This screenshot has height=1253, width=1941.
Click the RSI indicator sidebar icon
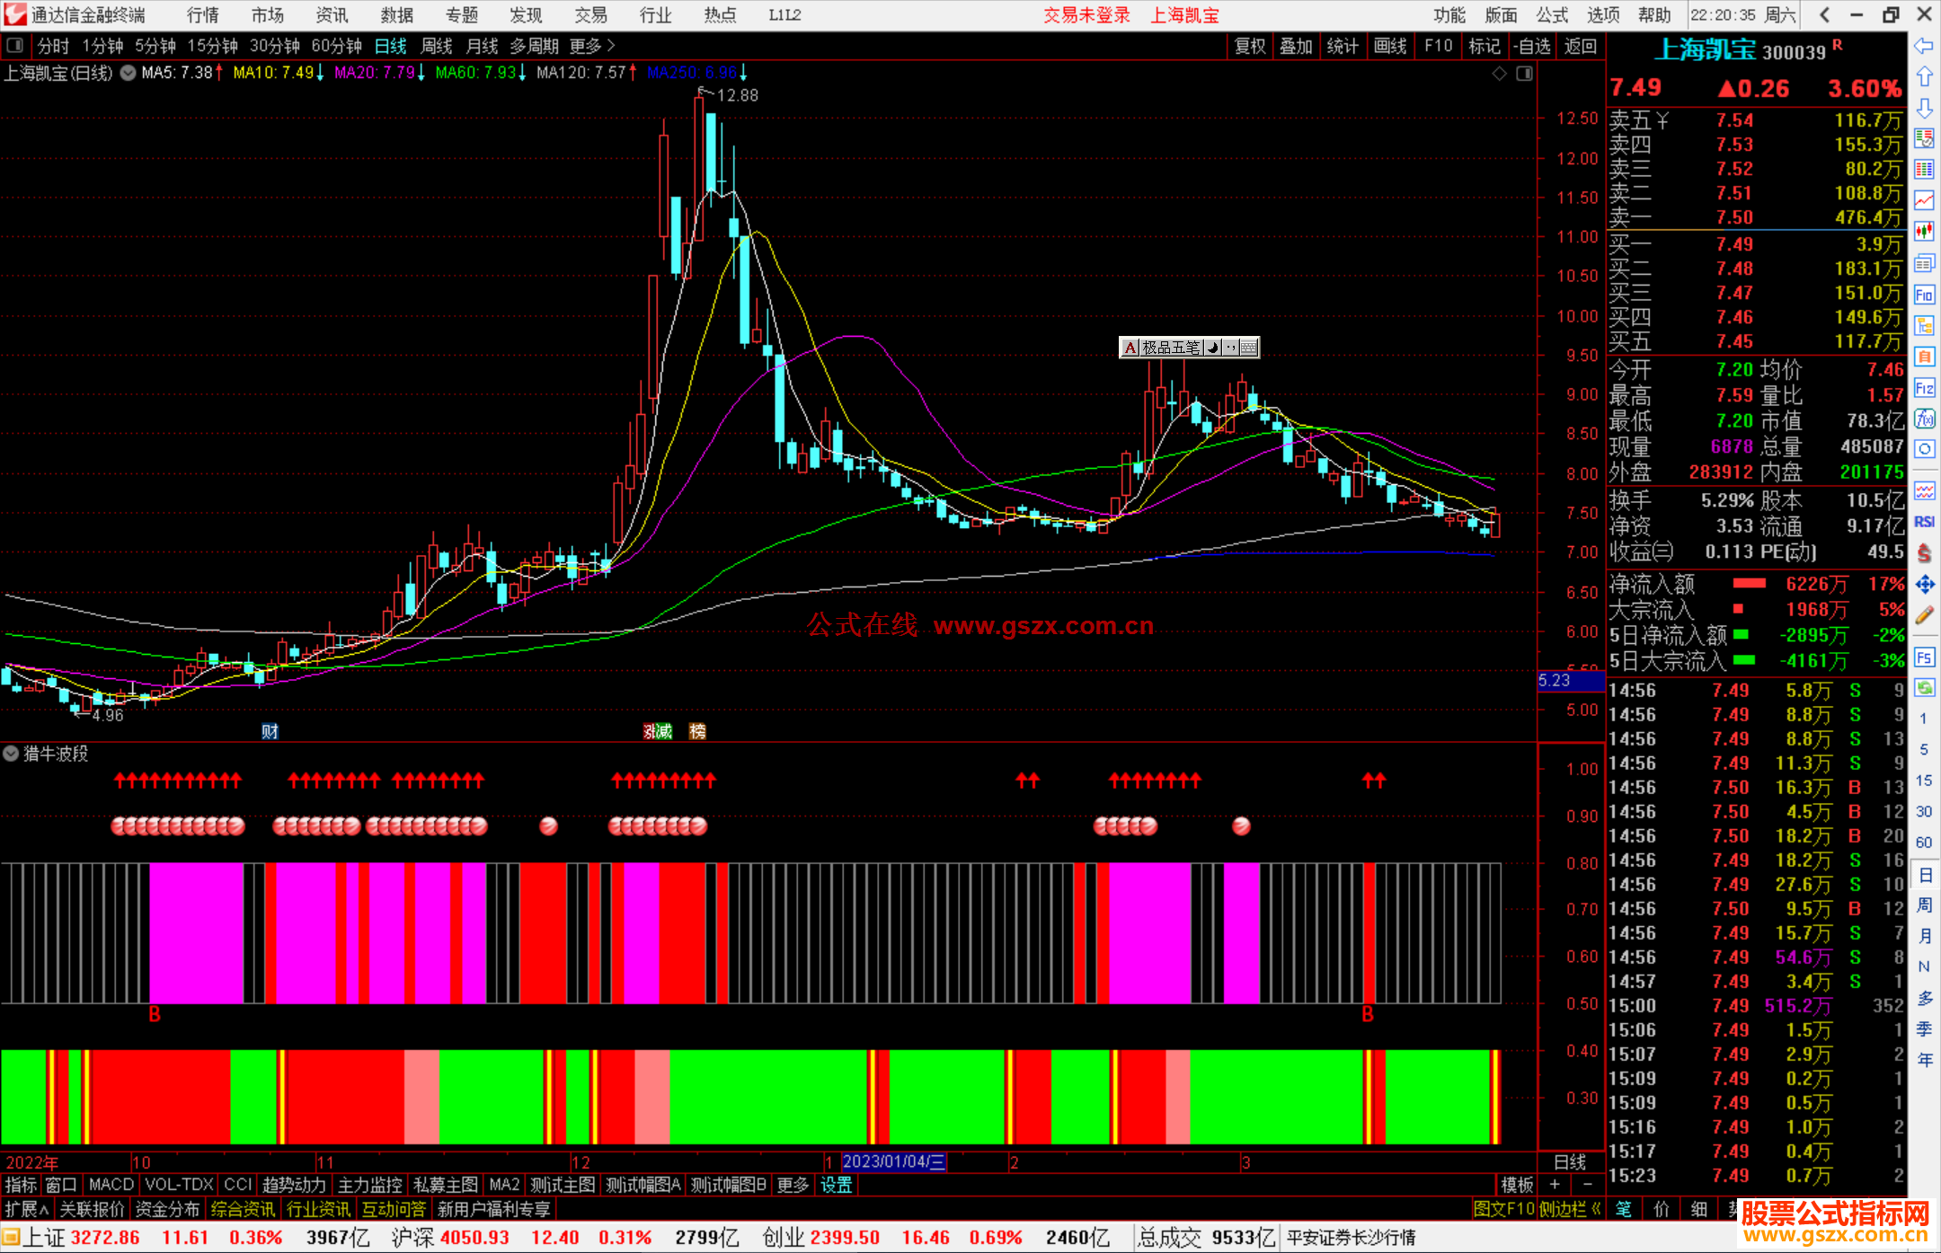click(1924, 522)
